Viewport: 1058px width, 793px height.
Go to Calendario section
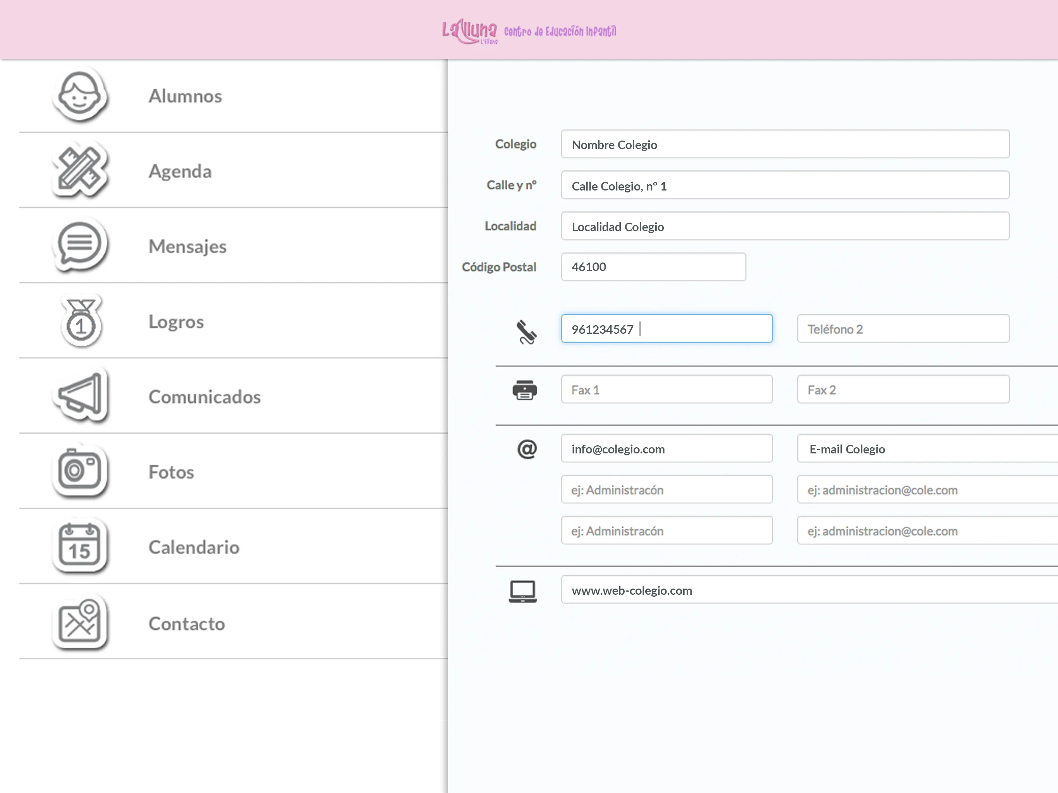click(x=234, y=547)
